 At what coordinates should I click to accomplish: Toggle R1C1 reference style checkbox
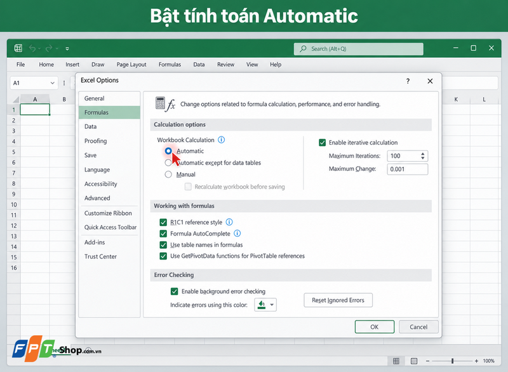(163, 222)
